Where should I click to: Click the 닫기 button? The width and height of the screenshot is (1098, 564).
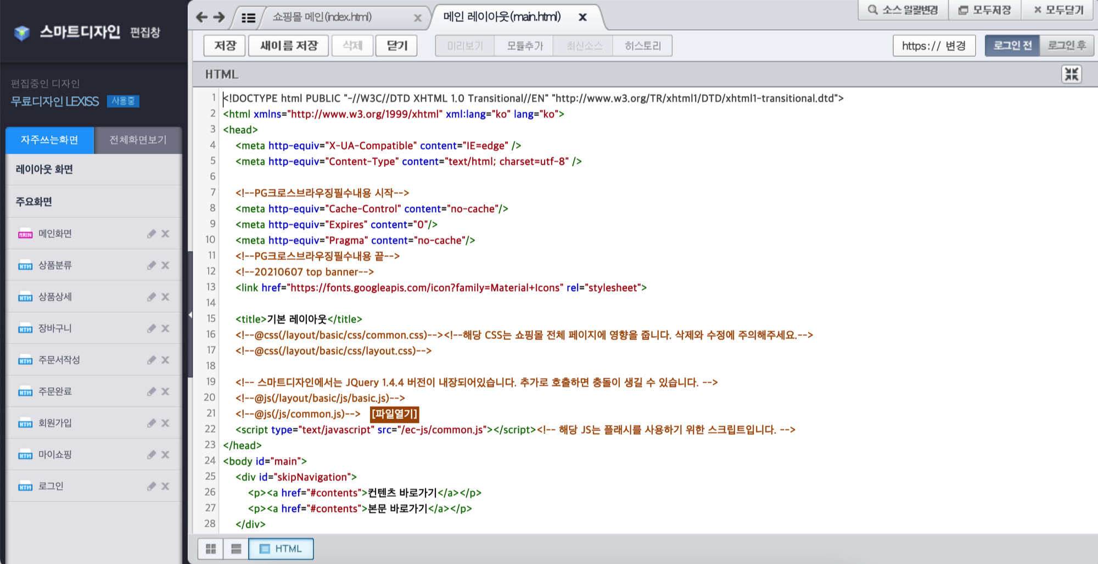[397, 46]
